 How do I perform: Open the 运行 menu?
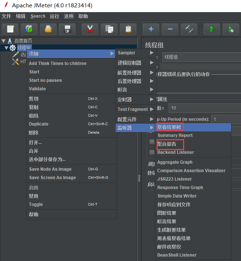point(54,16)
